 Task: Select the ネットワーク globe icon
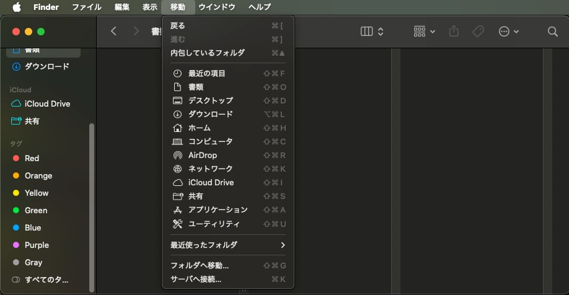(x=177, y=169)
